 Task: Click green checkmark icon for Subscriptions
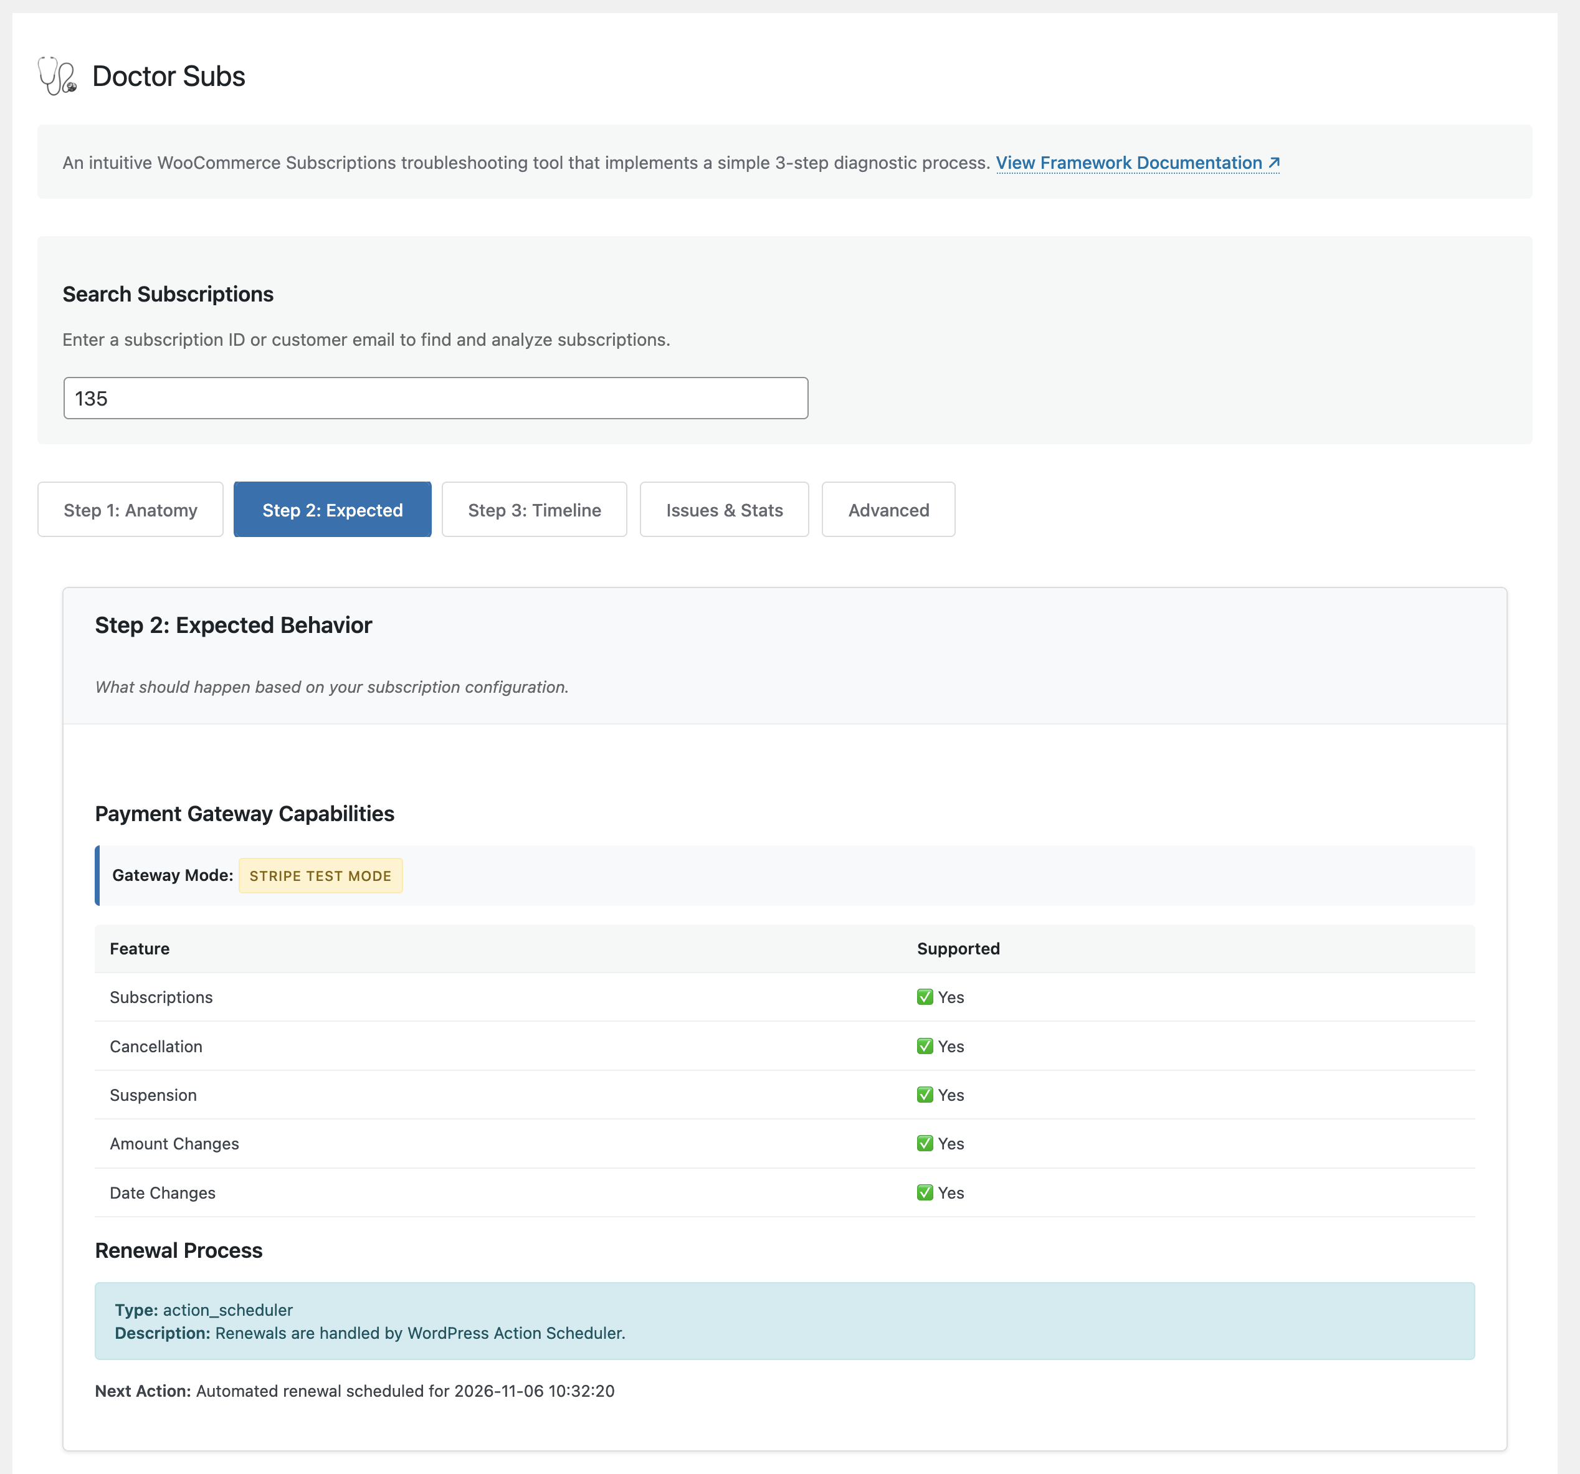coord(925,997)
